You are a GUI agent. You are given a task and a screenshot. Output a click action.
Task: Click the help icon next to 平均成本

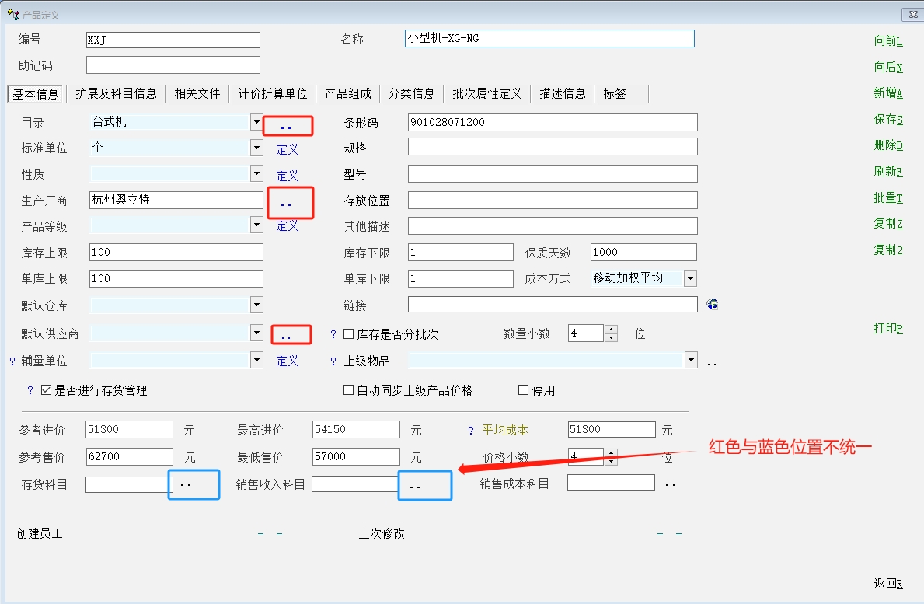(x=470, y=431)
